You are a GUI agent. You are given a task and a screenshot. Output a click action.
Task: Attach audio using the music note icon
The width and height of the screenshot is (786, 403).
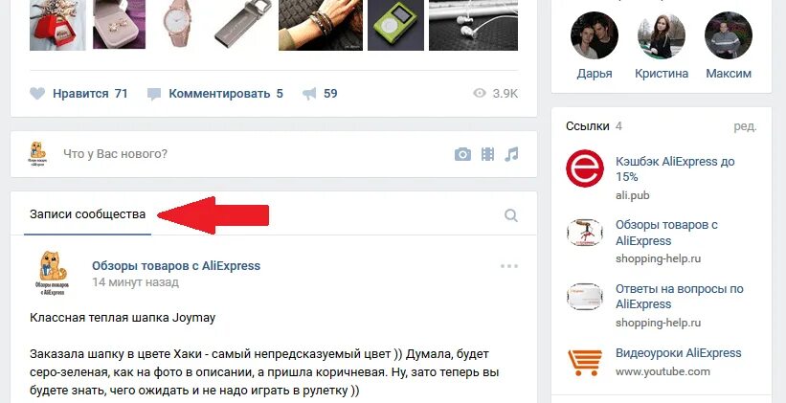511,154
